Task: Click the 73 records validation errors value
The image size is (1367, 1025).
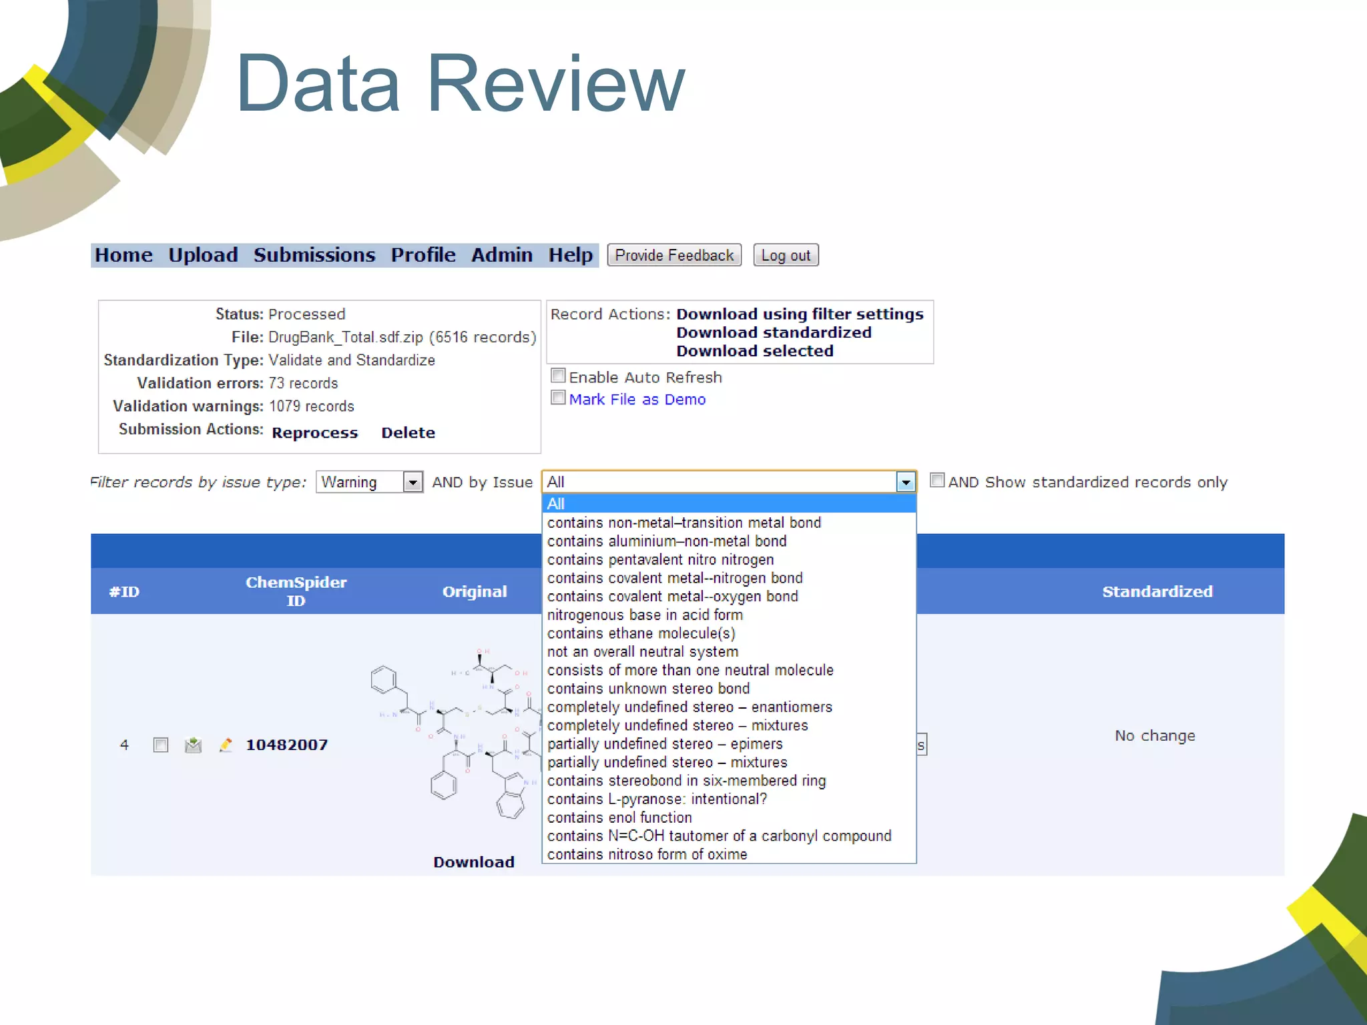Action: coord(303,383)
